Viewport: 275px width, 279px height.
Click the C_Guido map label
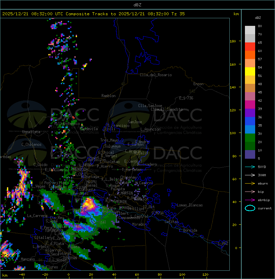pos(40,165)
